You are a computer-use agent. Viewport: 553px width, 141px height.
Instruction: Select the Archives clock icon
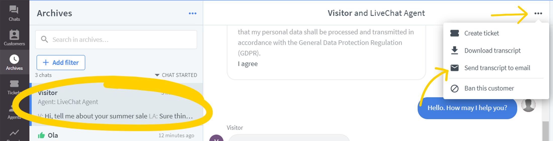[x=14, y=60]
